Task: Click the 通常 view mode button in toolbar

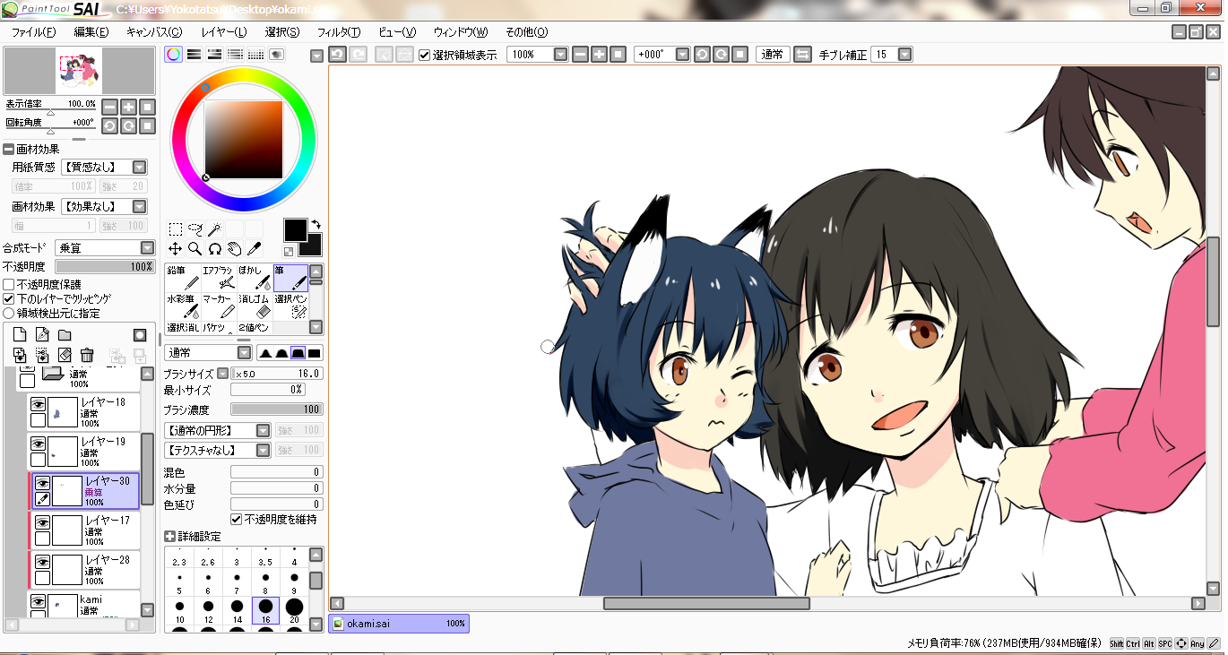Action: coord(772,55)
